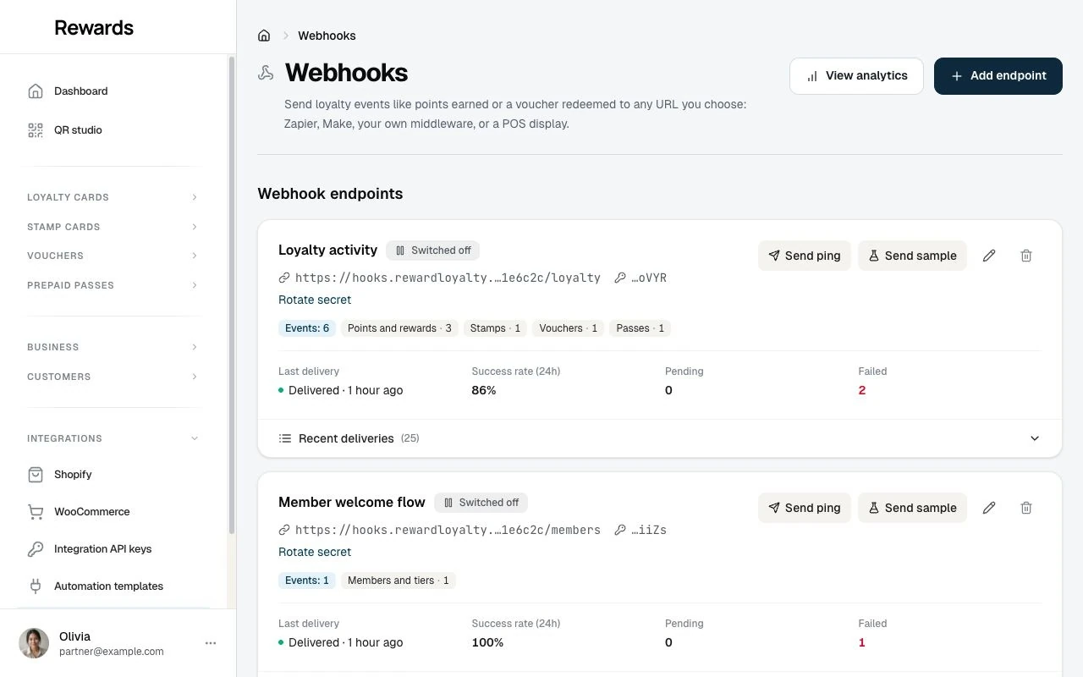
Task: Click the Member welcome flow URL link icon
Action: (x=284, y=530)
